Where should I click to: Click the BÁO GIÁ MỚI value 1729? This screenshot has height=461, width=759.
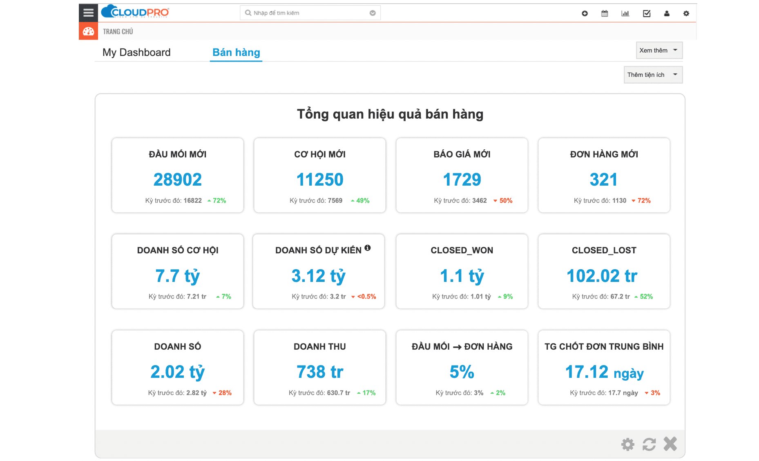[x=462, y=180]
